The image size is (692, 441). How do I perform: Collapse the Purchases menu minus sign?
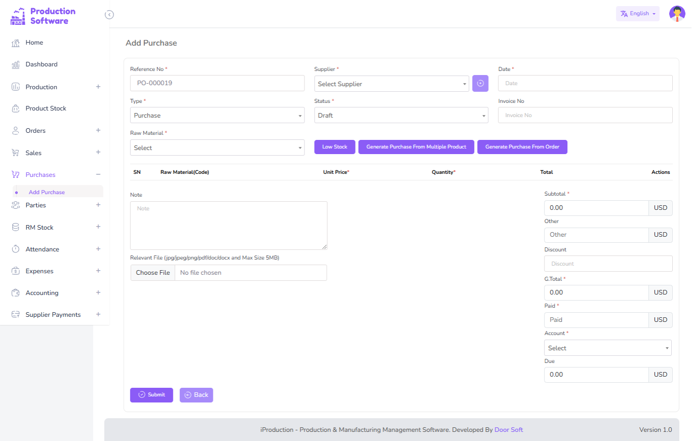(x=98, y=174)
